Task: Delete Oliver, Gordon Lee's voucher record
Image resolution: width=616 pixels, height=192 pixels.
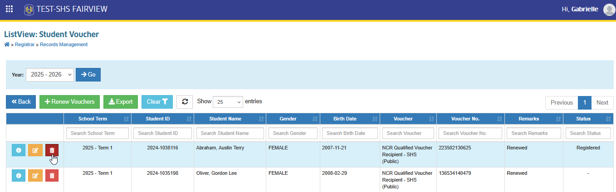Action: (52, 175)
